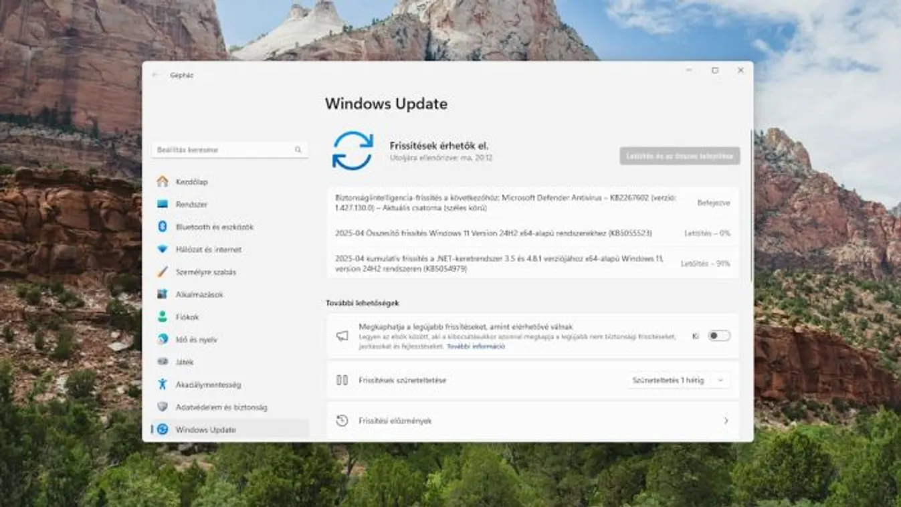Click the Befejezve status label
This screenshot has width=901, height=507.
click(x=714, y=203)
